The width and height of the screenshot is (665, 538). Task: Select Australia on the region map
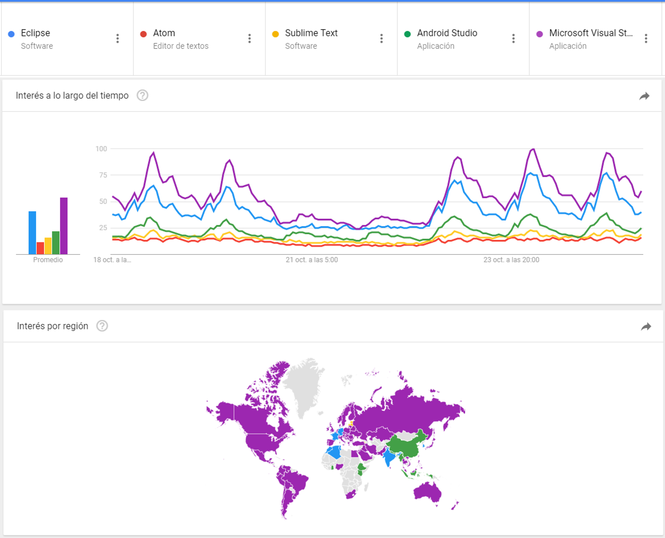(428, 492)
